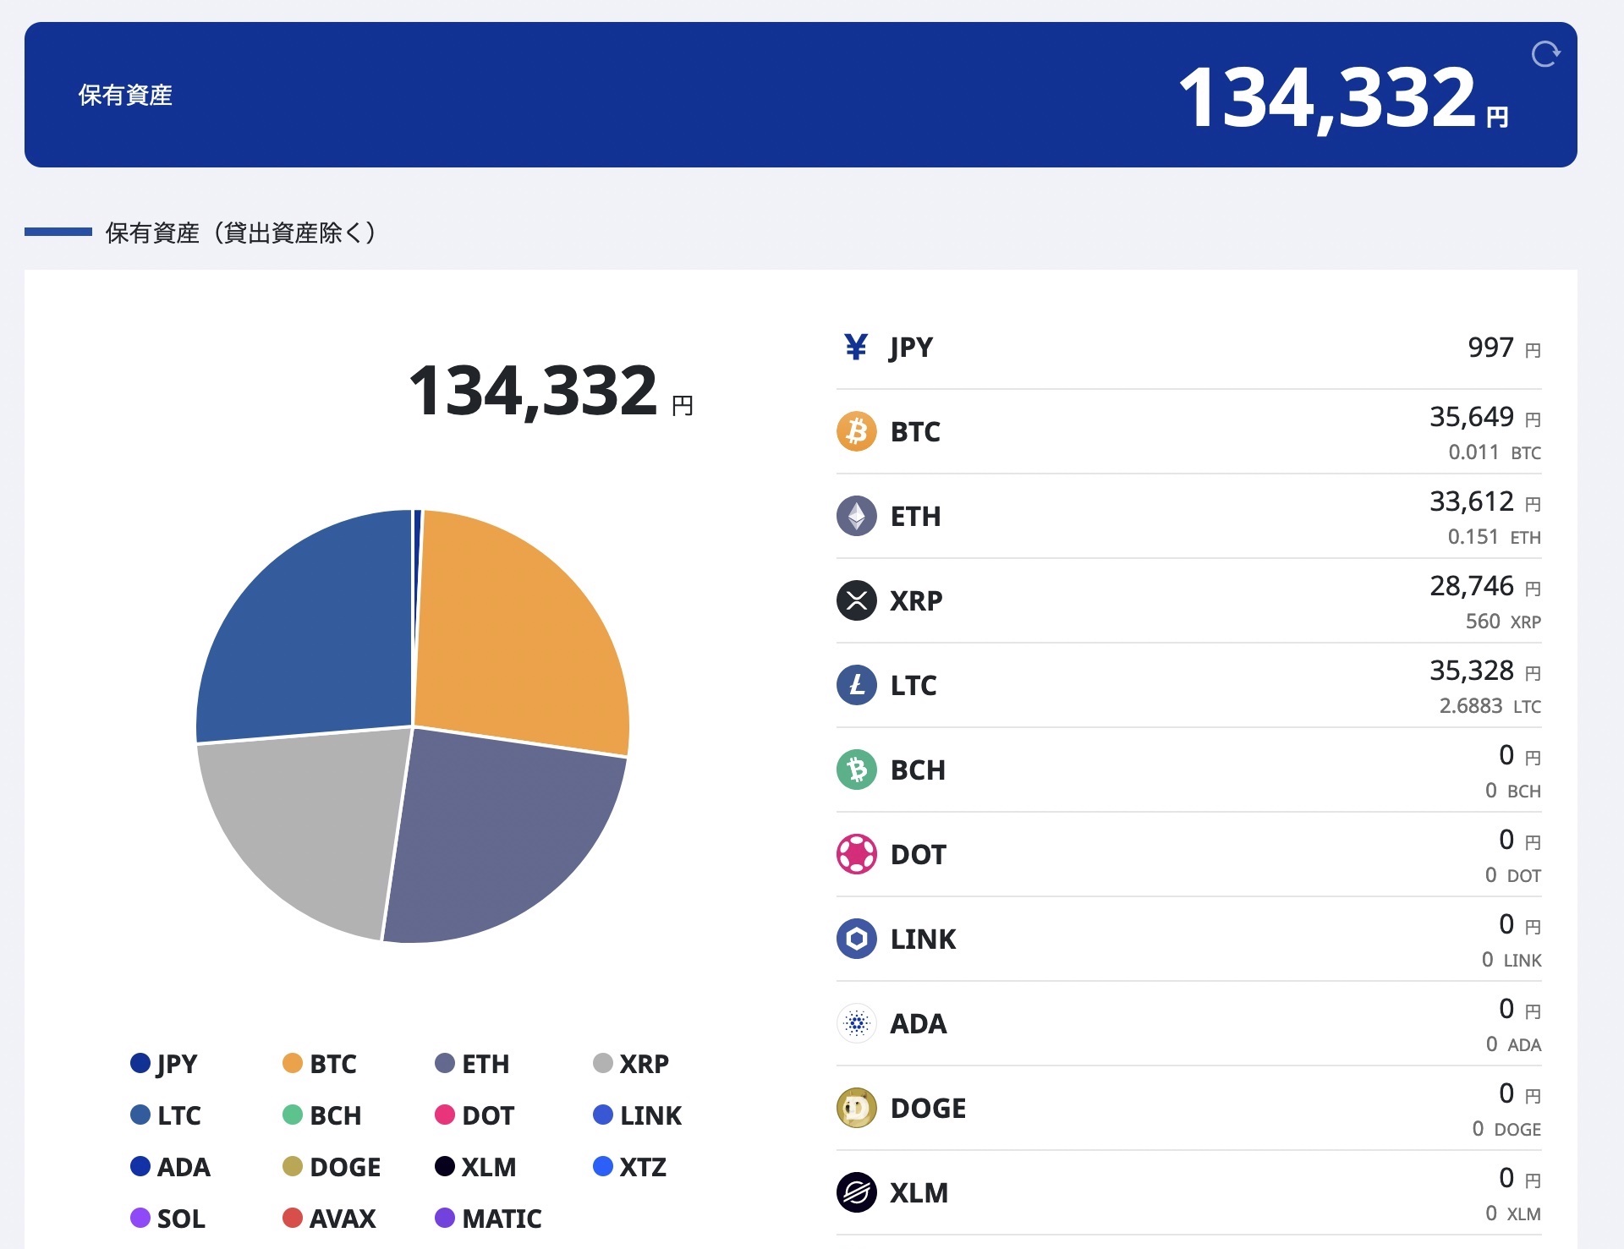
Task: Click the Litecoin LTC coin icon
Action: pos(857,685)
